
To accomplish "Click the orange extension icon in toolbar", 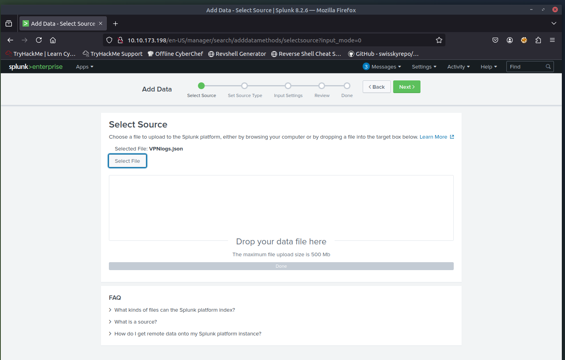I will (524, 40).
